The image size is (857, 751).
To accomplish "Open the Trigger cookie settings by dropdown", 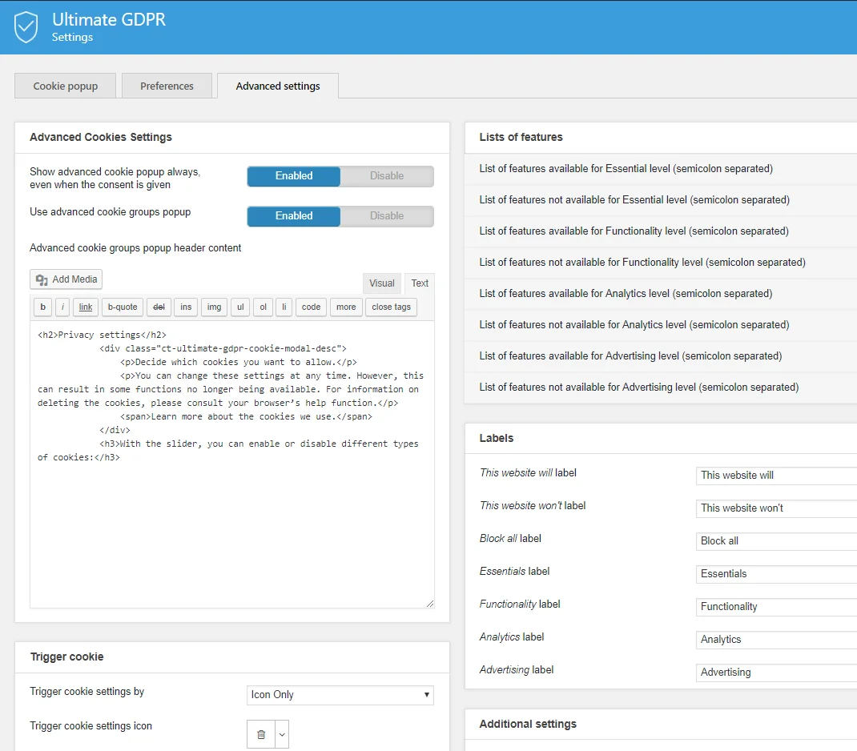I will tap(340, 694).
